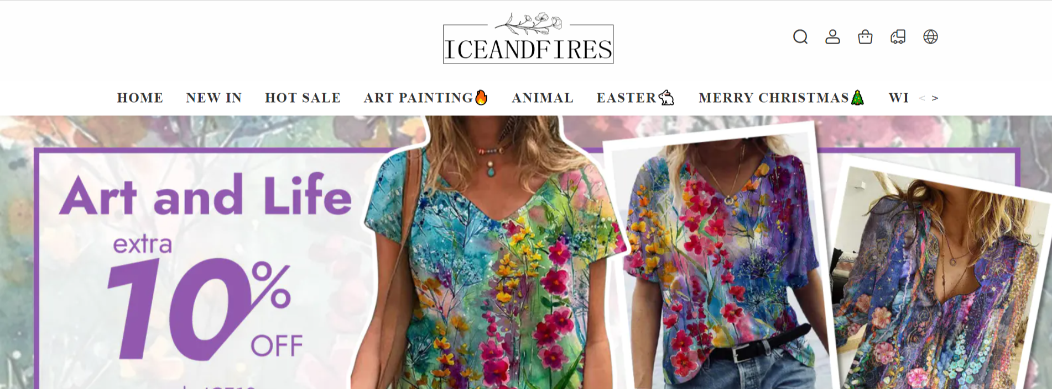The image size is (1052, 389).
Task: Go to the ICEANDFIRES logo homepage
Action: (x=528, y=38)
